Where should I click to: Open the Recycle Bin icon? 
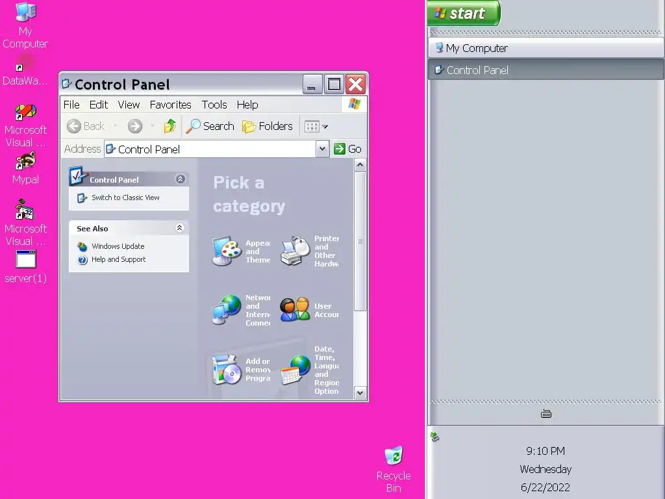[x=394, y=469]
